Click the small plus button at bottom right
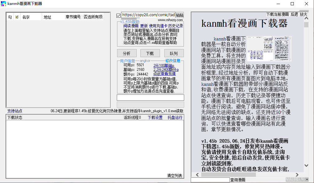Image resolution: width=314 pixels, height=183 pixels. tap(307, 180)
